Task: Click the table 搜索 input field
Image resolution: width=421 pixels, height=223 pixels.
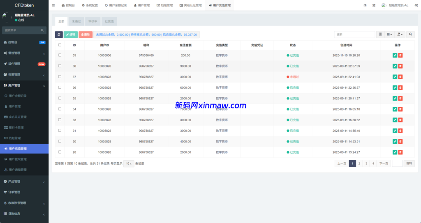Action: (x=354, y=34)
